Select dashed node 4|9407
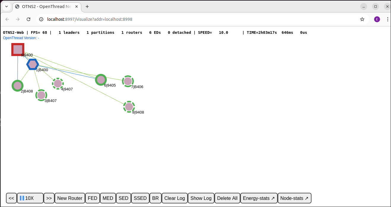 pos(58,84)
